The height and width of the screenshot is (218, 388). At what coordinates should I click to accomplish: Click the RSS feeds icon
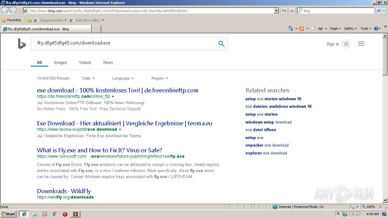click(302, 28)
